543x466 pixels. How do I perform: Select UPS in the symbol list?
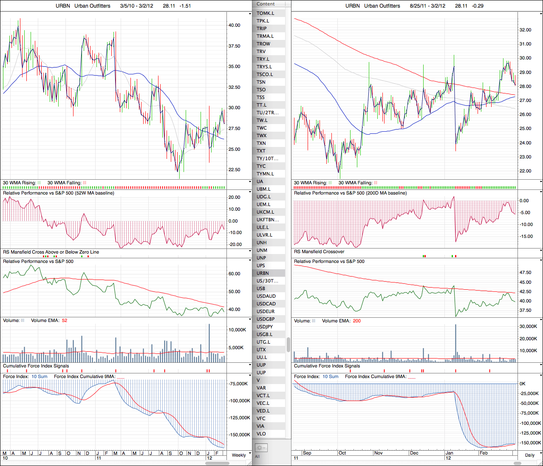click(x=261, y=265)
